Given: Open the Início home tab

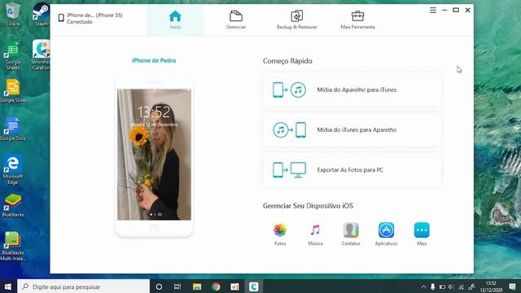Looking at the screenshot, I should click(175, 20).
